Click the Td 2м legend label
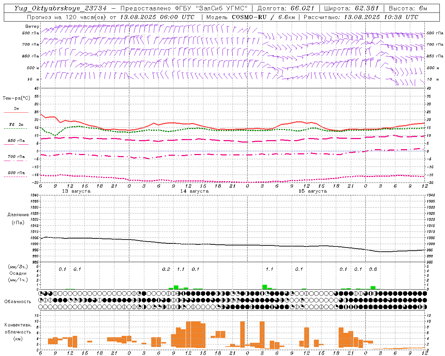The image size is (445, 356). click(16, 124)
